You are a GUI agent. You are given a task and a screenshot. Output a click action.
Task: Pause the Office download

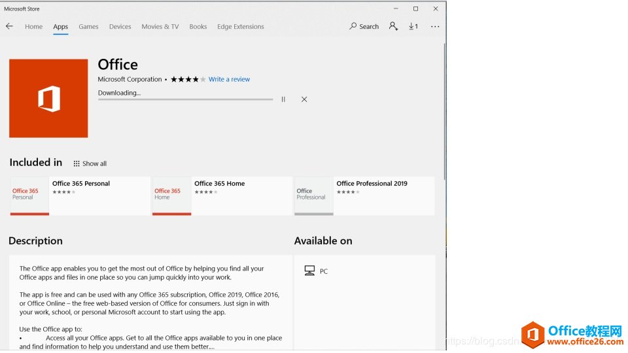(x=283, y=99)
